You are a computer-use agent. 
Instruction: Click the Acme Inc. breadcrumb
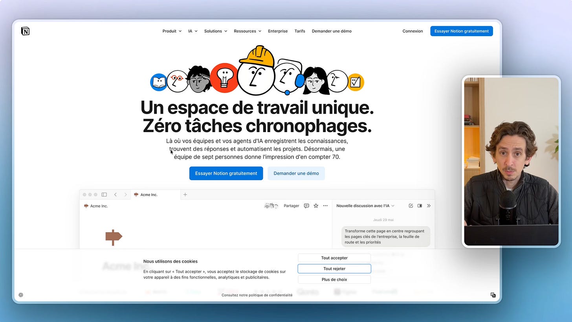(x=96, y=206)
